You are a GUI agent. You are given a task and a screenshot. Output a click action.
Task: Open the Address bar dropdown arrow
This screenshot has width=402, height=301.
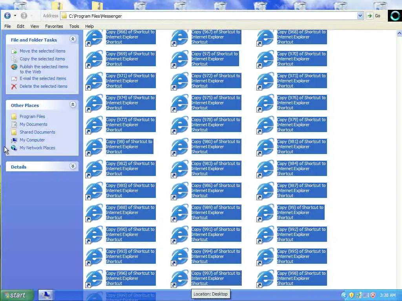360,16
